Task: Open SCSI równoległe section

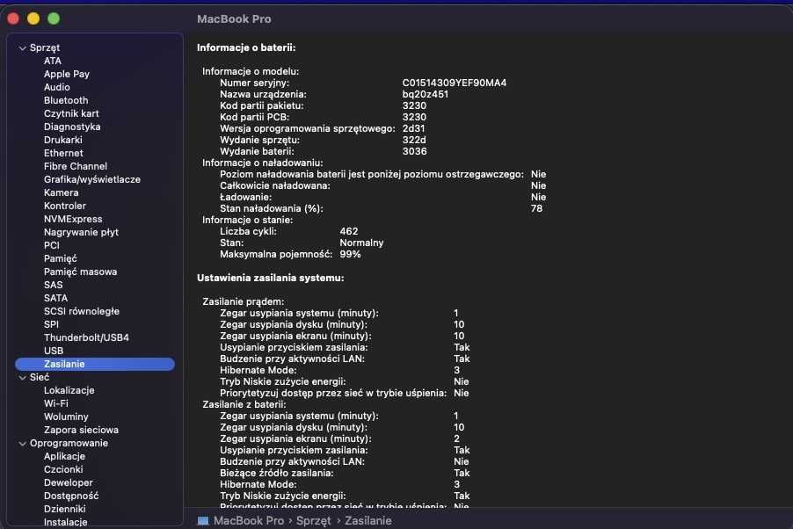Action: [x=82, y=311]
